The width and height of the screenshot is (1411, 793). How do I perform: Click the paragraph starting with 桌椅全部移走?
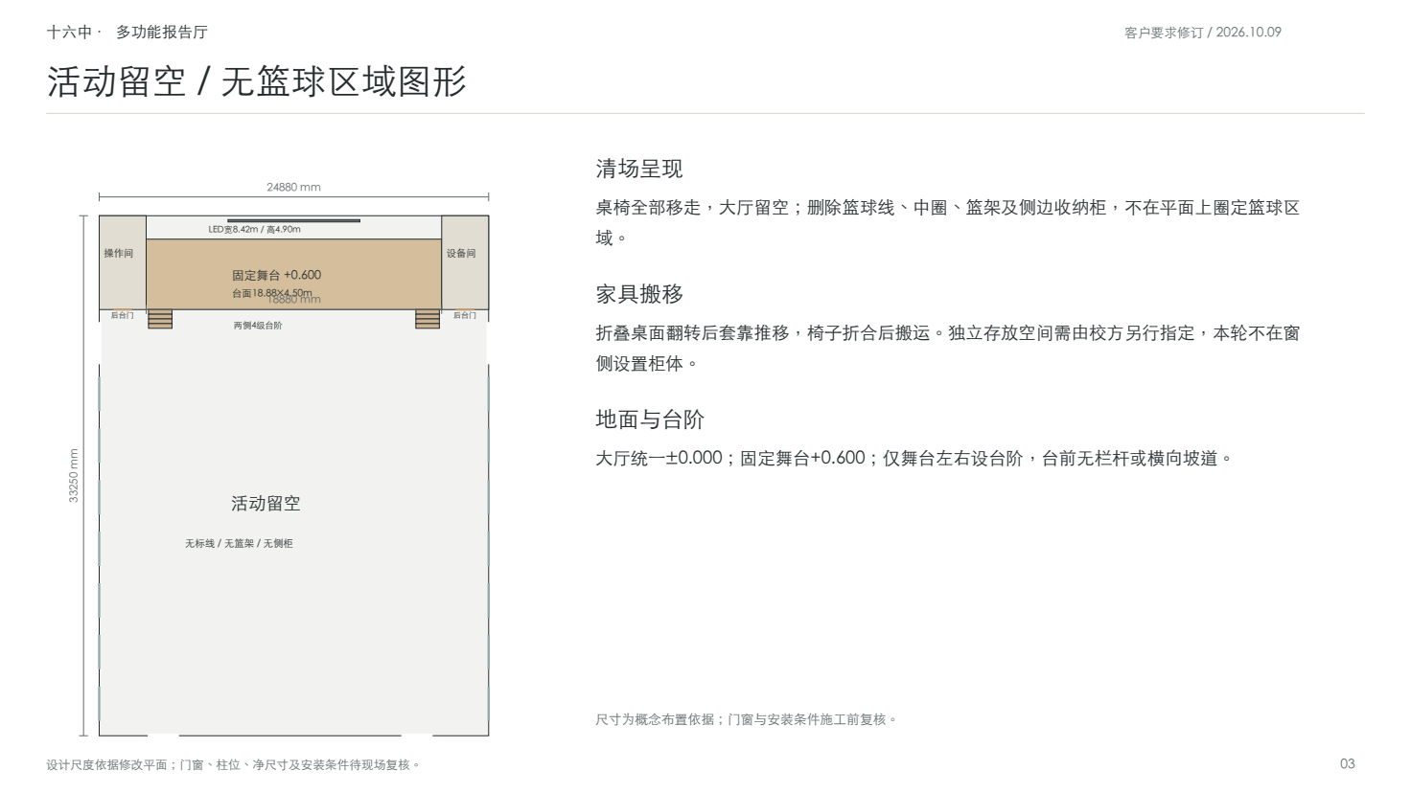947,222
